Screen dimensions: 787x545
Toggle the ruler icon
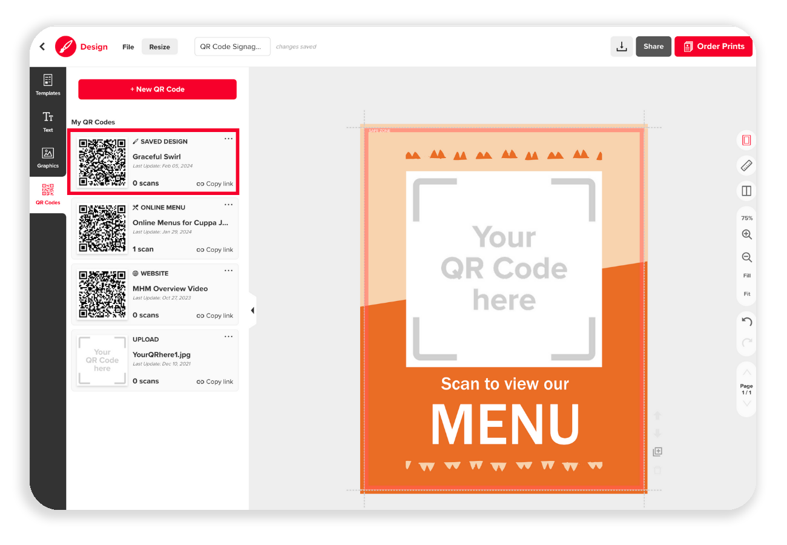pyautogui.click(x=746, y=165)
